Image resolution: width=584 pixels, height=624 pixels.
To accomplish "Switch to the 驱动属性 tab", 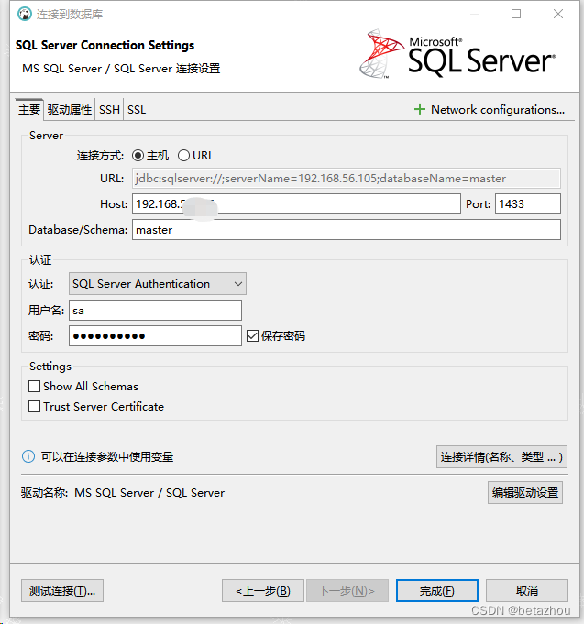I will tap(70, 109).
